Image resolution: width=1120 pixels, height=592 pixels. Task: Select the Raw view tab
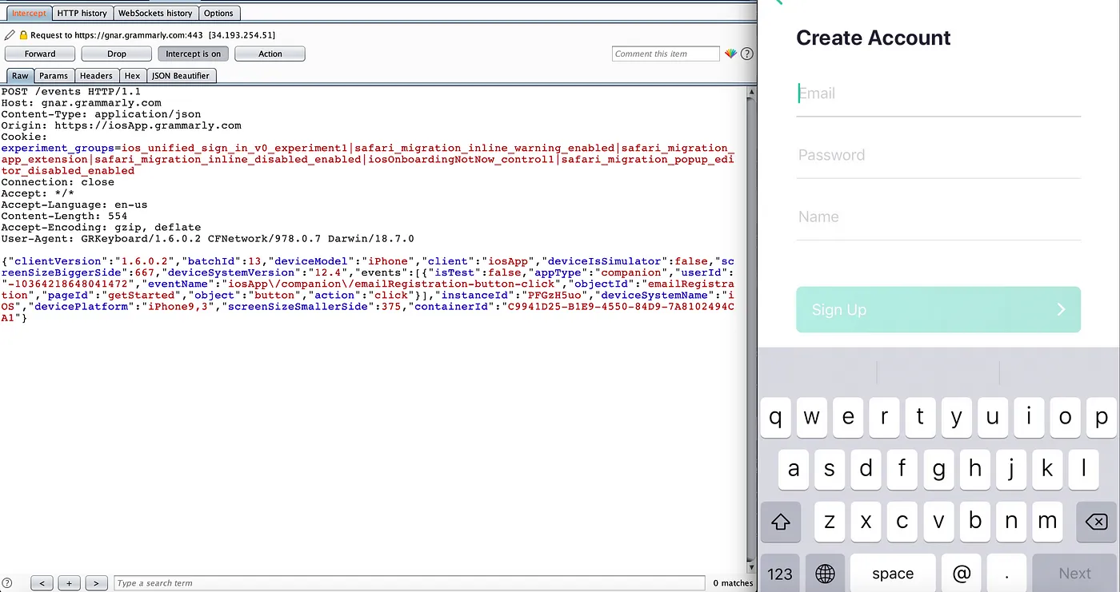[x=20, y=76]
